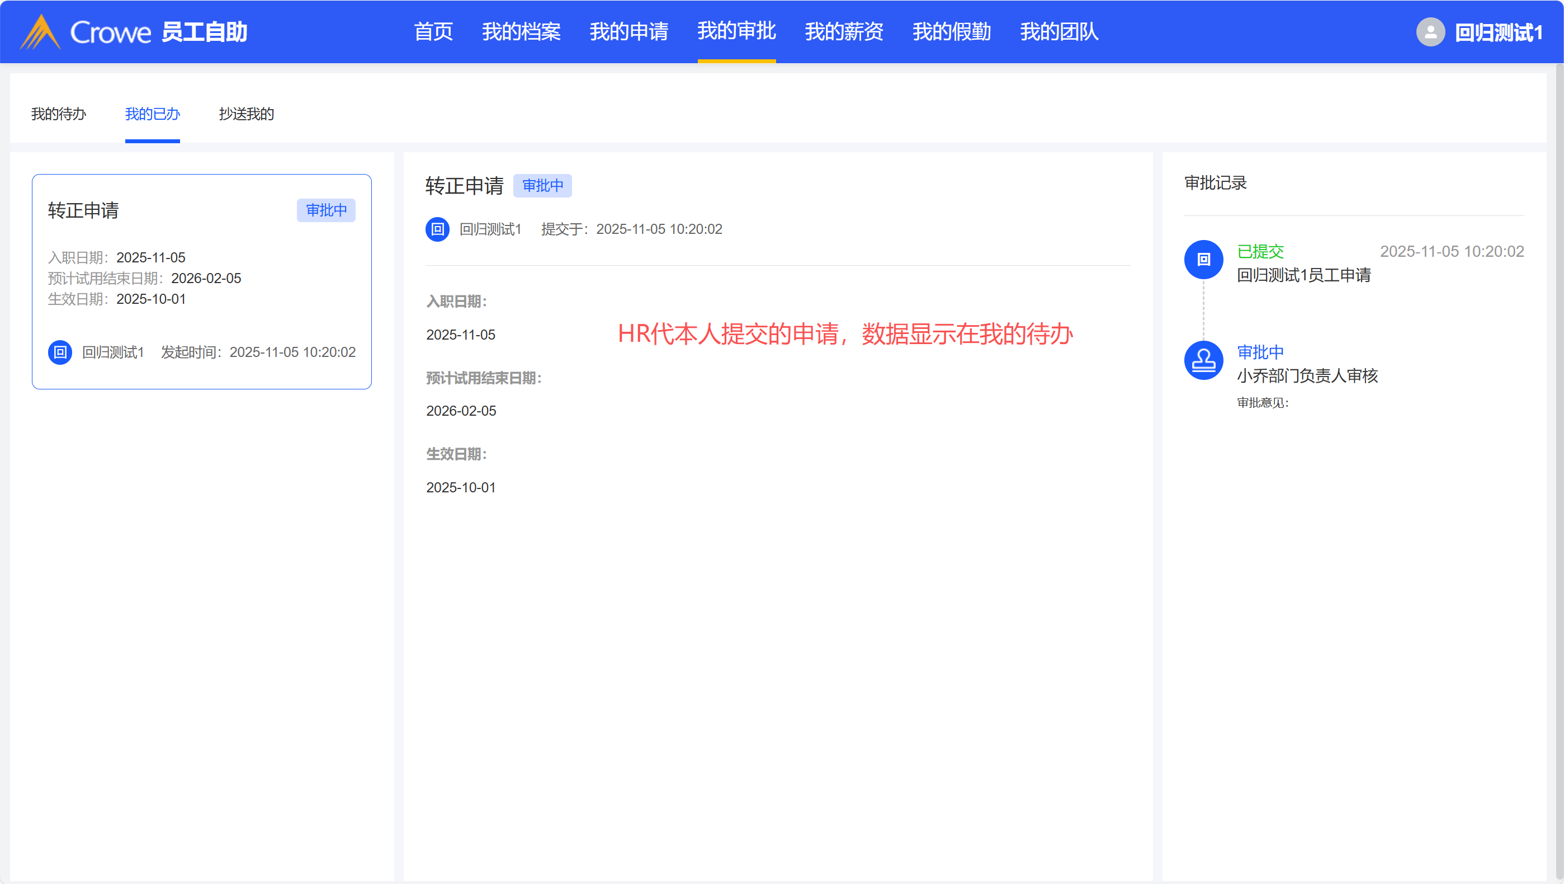Open 我的团队 navigation item
Screen dimensions: 1564x884
(1059, 31)
